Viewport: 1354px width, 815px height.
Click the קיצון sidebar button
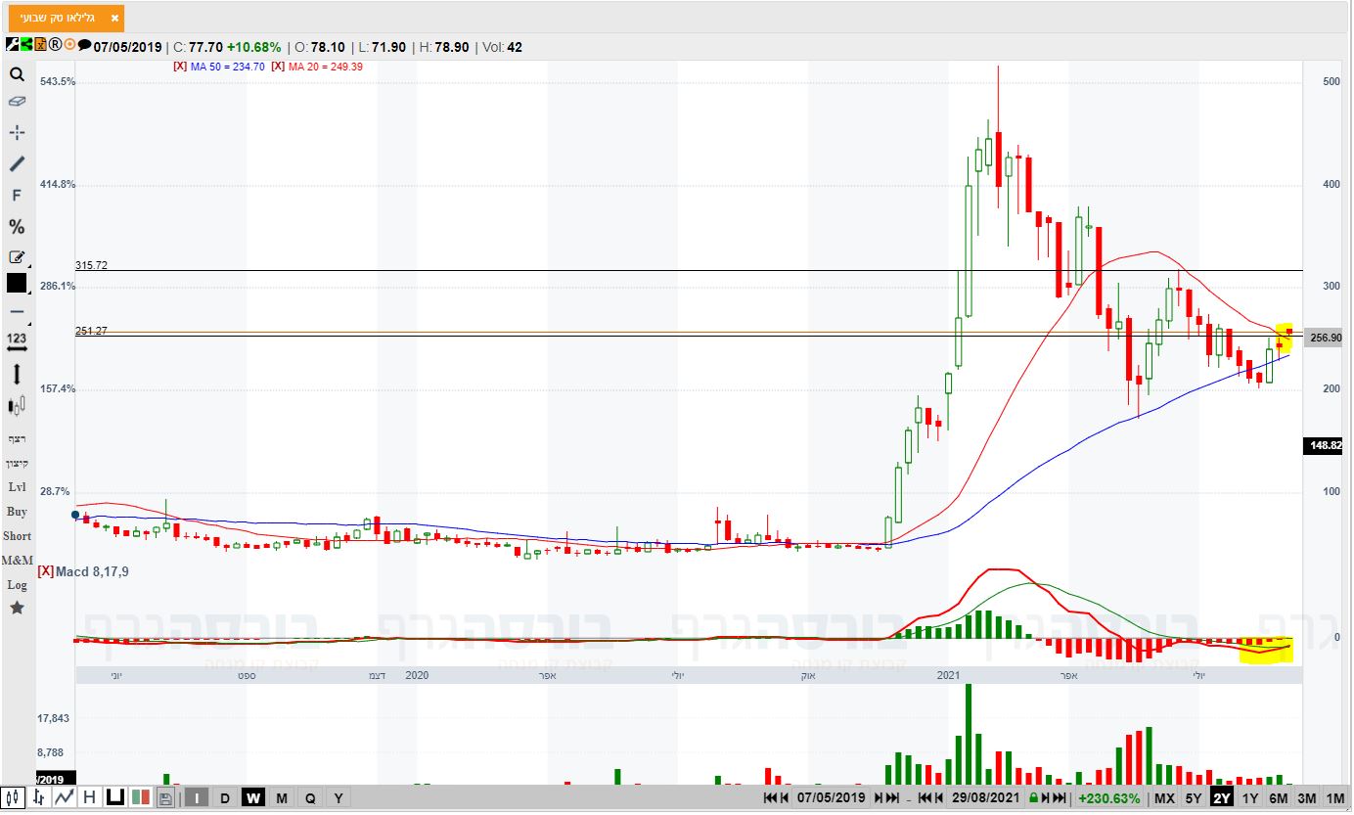coord(17,462)
